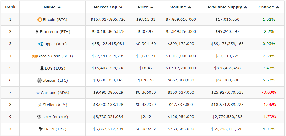Click the Rank column header
Viewport: 286px width, 136px height.
tap(10, 7)
